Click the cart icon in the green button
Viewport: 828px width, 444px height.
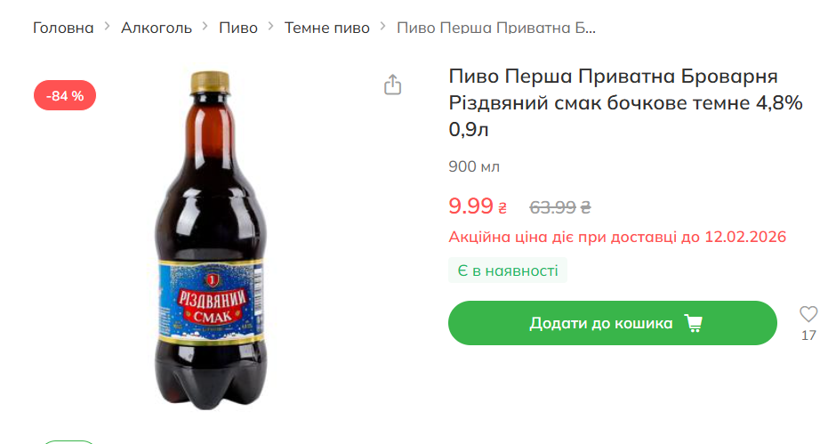pyautogui.click(x=693, y=323)
